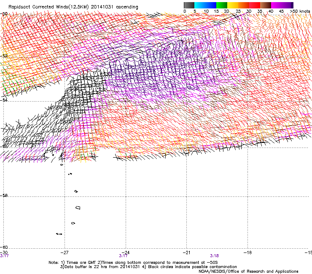
Task: Pick the magenta 40-45 knots legend swatch
Action: (x=277, y=5)
